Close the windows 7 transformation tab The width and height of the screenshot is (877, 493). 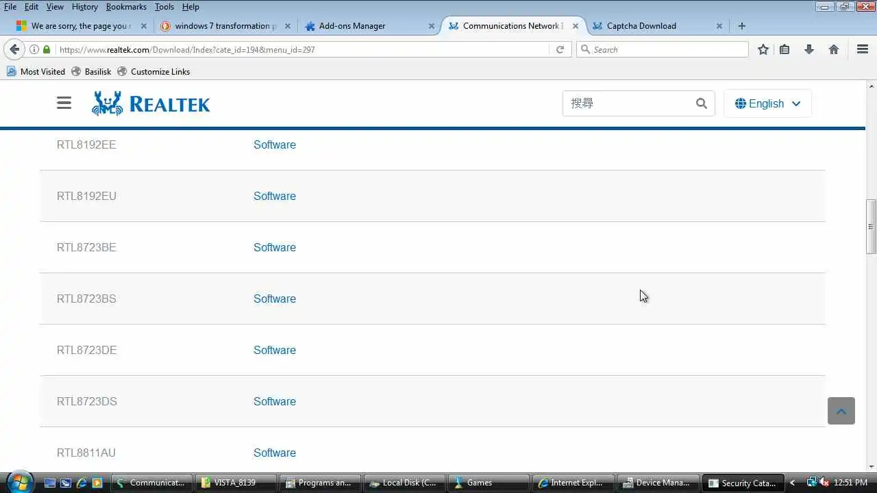point(288,26)
